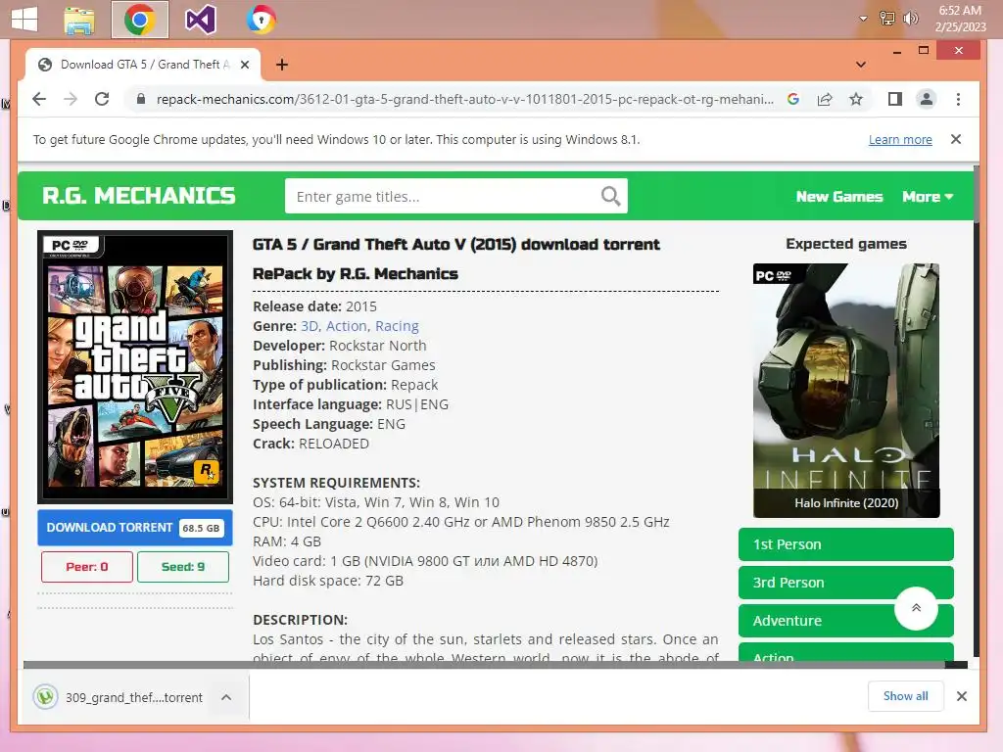The width and height of the screenshot is (1003, 752).
Task: Open the Racing genre link
Action: [397, 326]
